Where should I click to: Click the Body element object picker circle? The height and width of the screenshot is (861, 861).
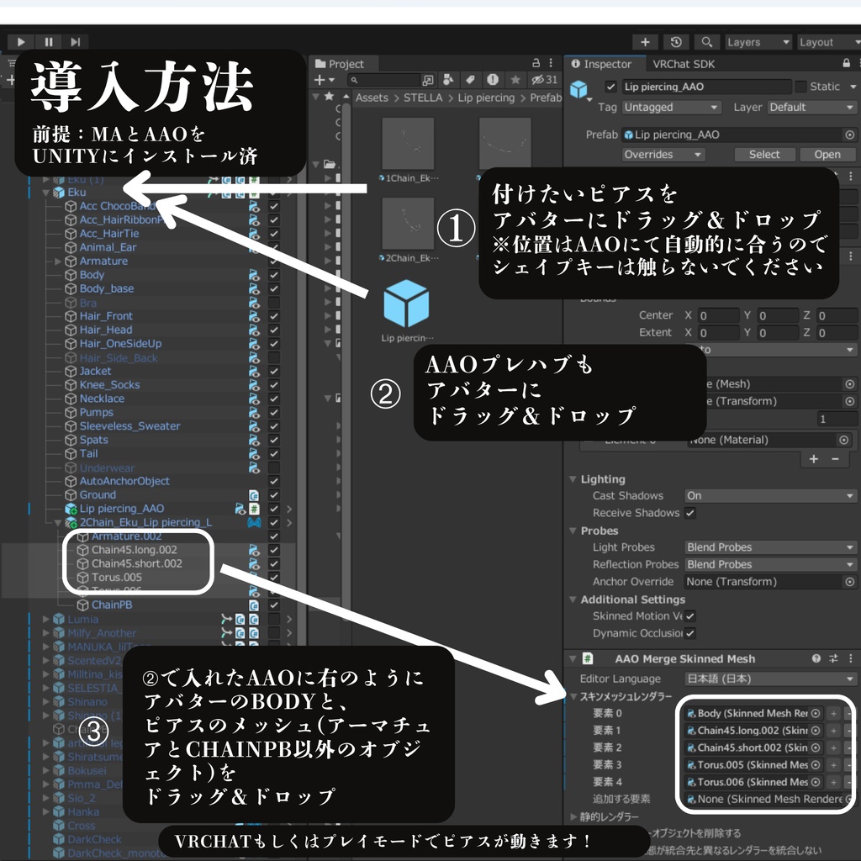816,713
